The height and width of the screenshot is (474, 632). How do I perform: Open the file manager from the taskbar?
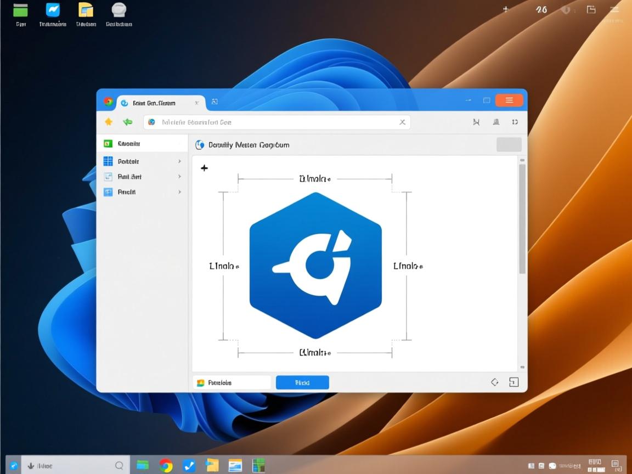[x=212, y=465]
